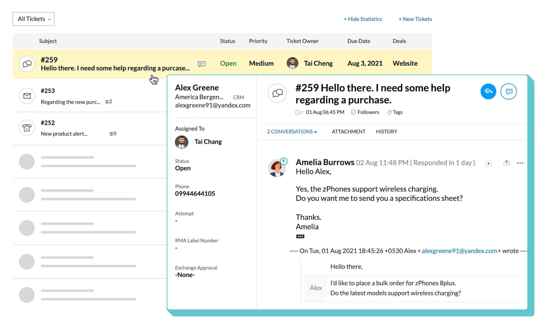This screenshot has height=323, width=548.
Task: Click alexgreene91@yandex.com in contact panel
Action: [213, 105]
